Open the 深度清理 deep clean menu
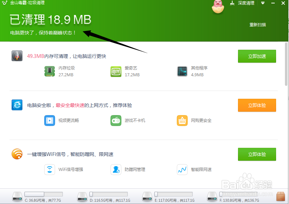Viewport: 289px width, 204px height. [x=244, y=3]
